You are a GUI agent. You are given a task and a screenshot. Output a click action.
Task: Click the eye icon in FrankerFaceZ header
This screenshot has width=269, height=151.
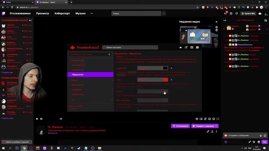click(x=180, y=47)
